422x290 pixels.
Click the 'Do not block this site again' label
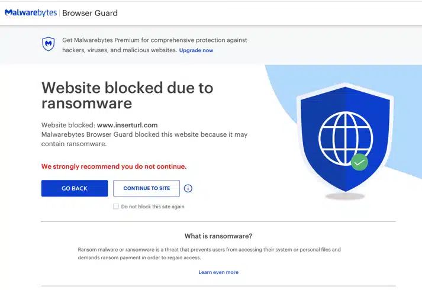click(x=153, y=207)
